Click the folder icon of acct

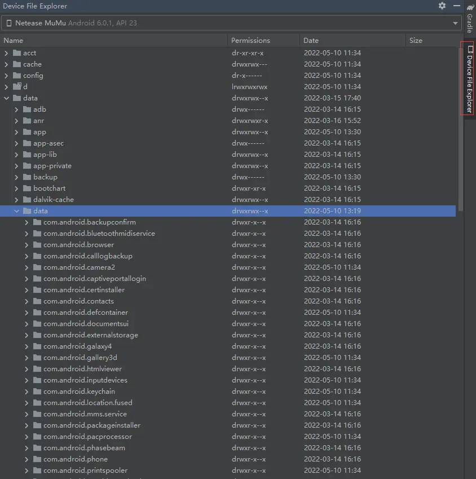(x=16, y=53)
